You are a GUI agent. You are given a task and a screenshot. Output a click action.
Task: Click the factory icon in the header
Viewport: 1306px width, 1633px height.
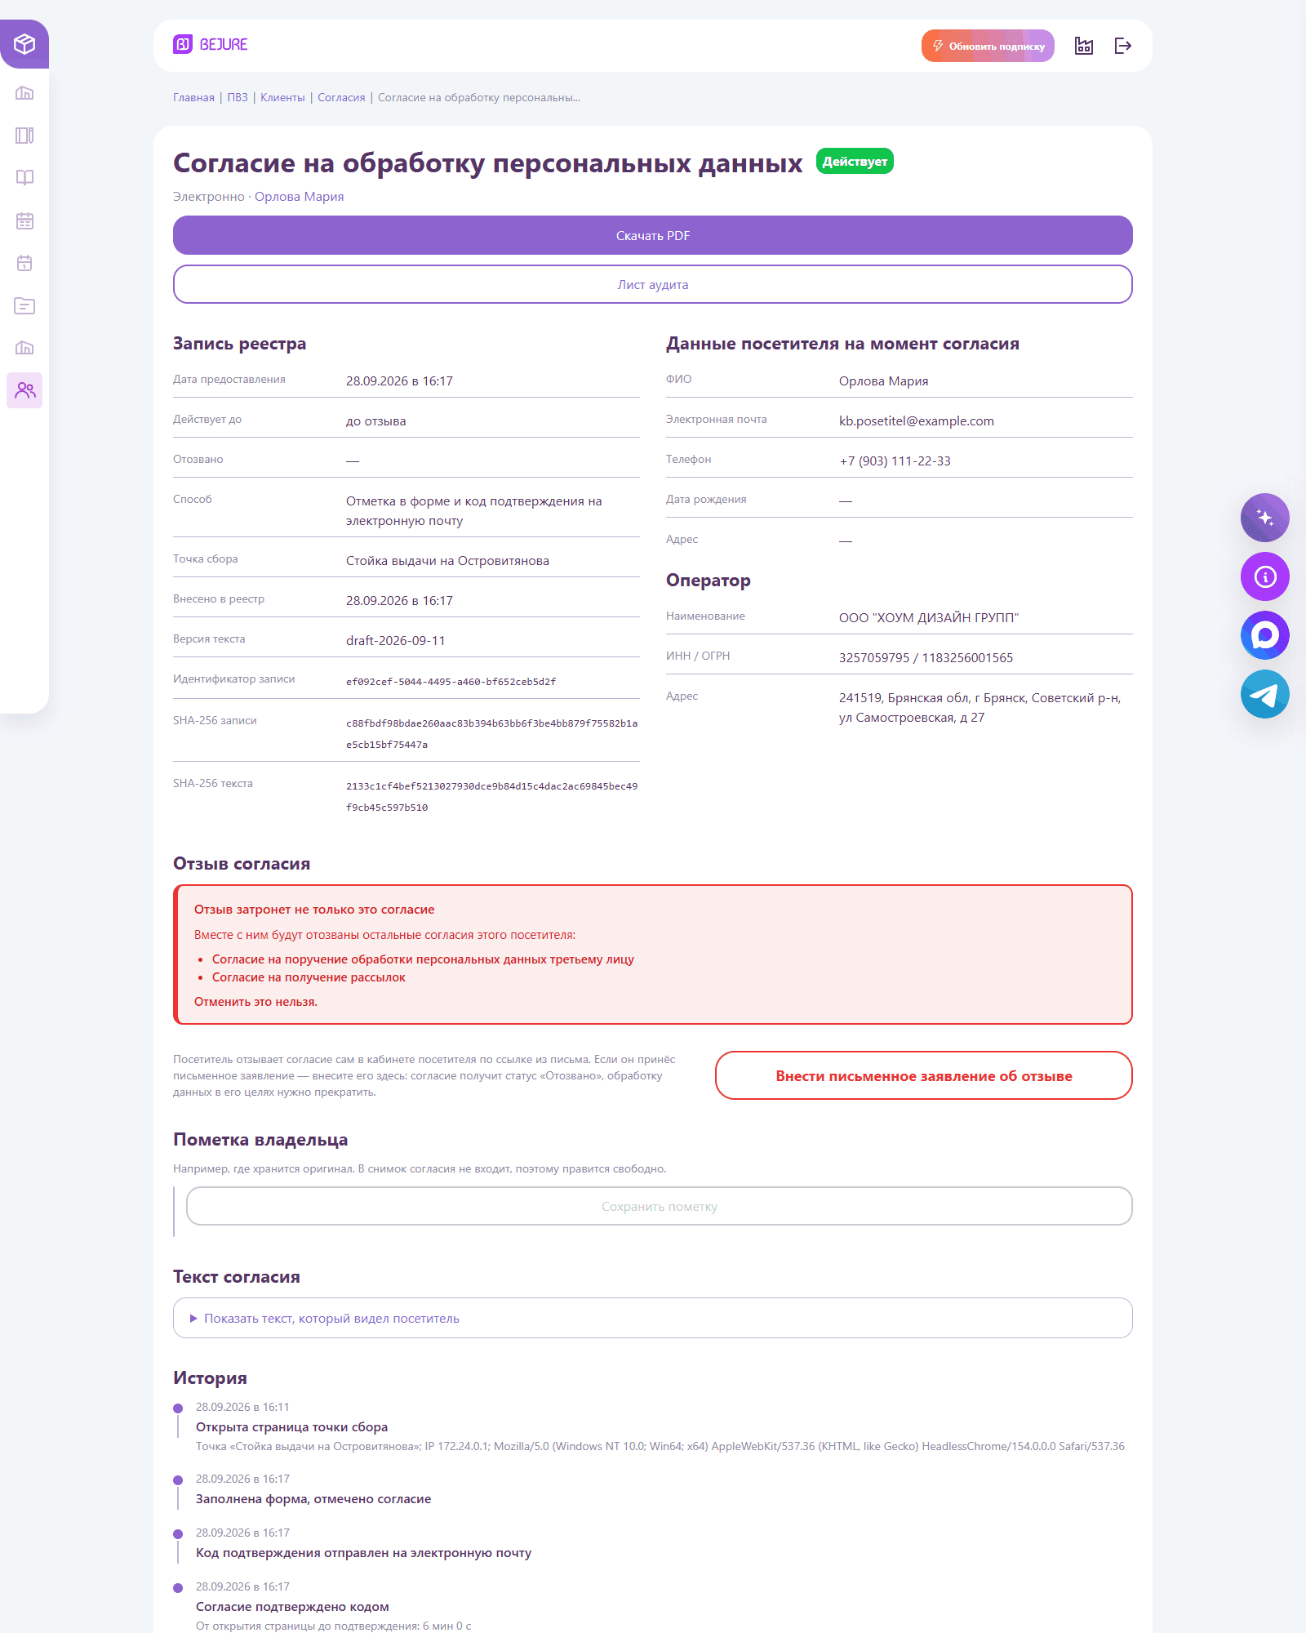pos(1084,46)
